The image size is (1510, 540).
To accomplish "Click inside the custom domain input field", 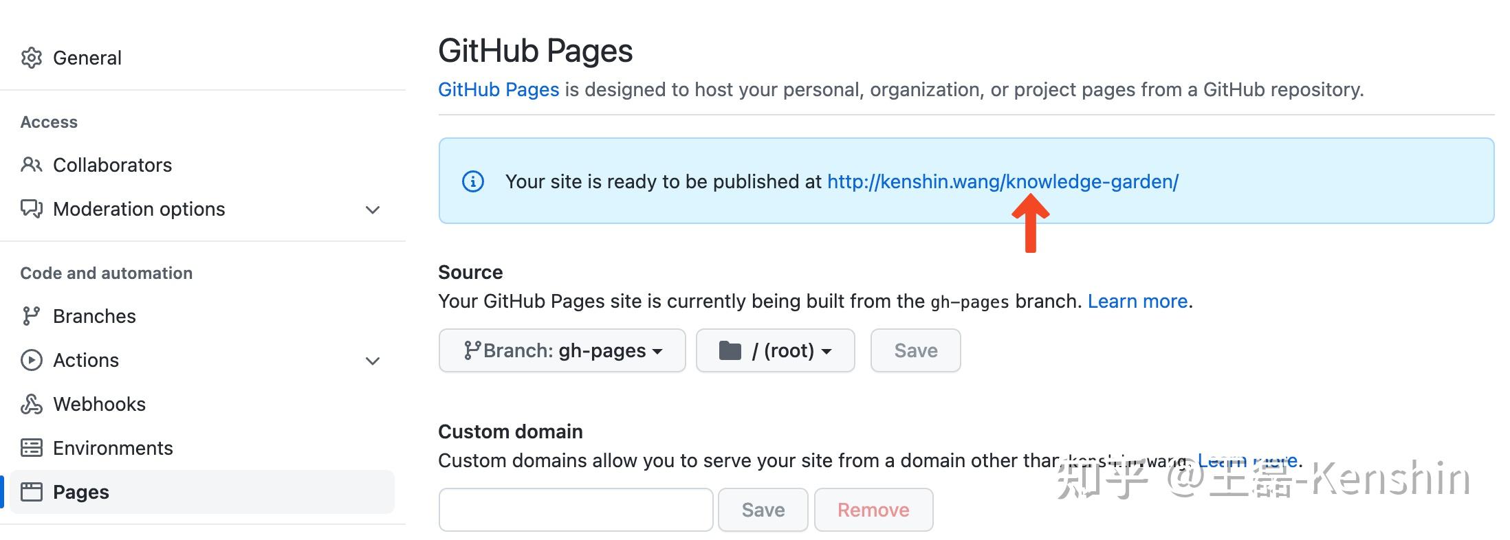I will point(576,510).
